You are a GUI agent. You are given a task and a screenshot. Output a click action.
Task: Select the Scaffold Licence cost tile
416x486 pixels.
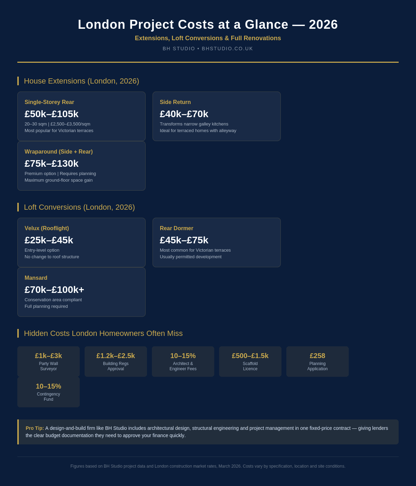(250, 362)
